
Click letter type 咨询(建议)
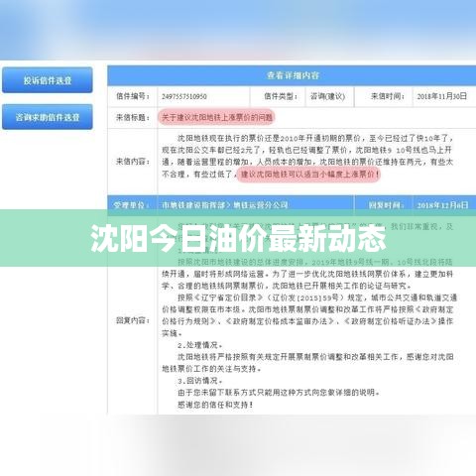coord(327,96)
